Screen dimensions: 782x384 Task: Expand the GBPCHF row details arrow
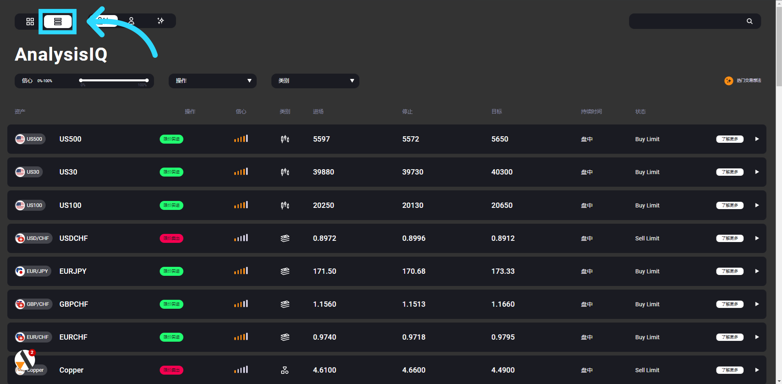[757, 304]
